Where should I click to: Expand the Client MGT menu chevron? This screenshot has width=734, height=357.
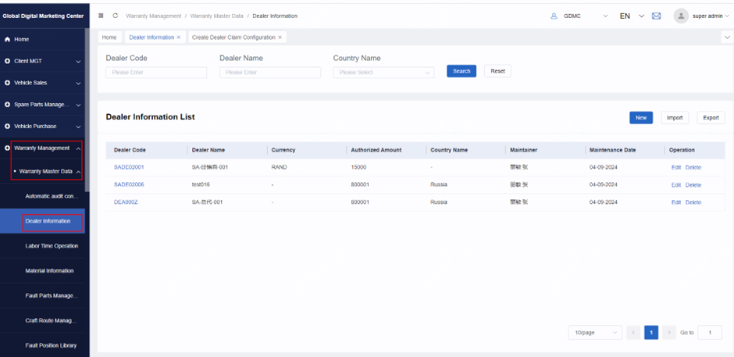78,62
